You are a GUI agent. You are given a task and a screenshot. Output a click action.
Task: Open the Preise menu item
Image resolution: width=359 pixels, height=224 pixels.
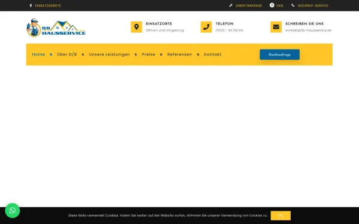[x=148, y=54]
